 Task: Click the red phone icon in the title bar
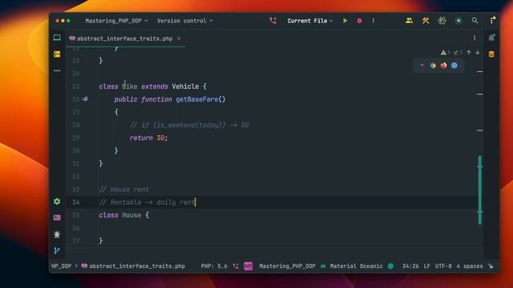pos(273,21)
